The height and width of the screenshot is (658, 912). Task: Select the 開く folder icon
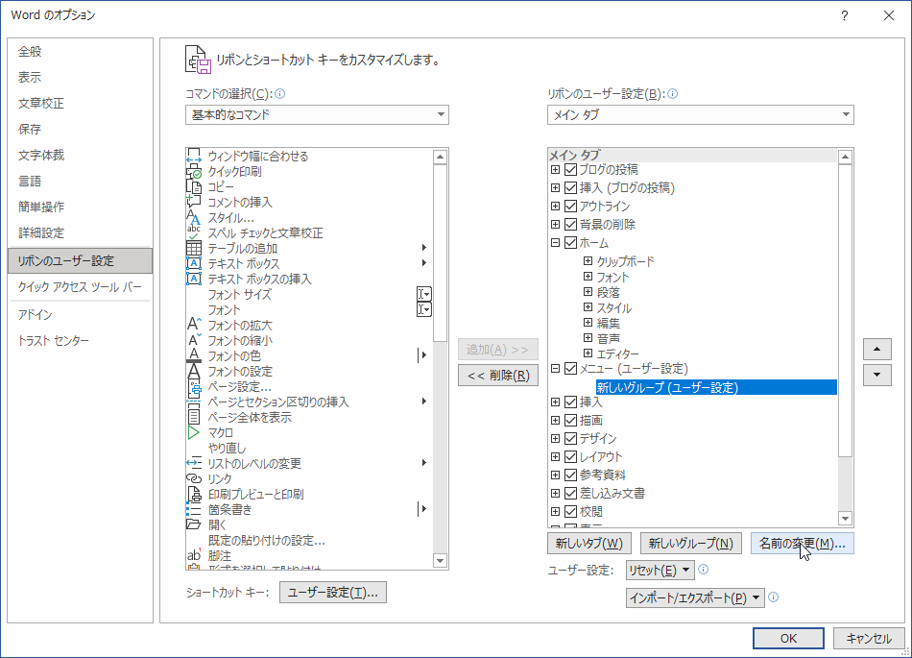pyautogui.click(x=194, y=524)
